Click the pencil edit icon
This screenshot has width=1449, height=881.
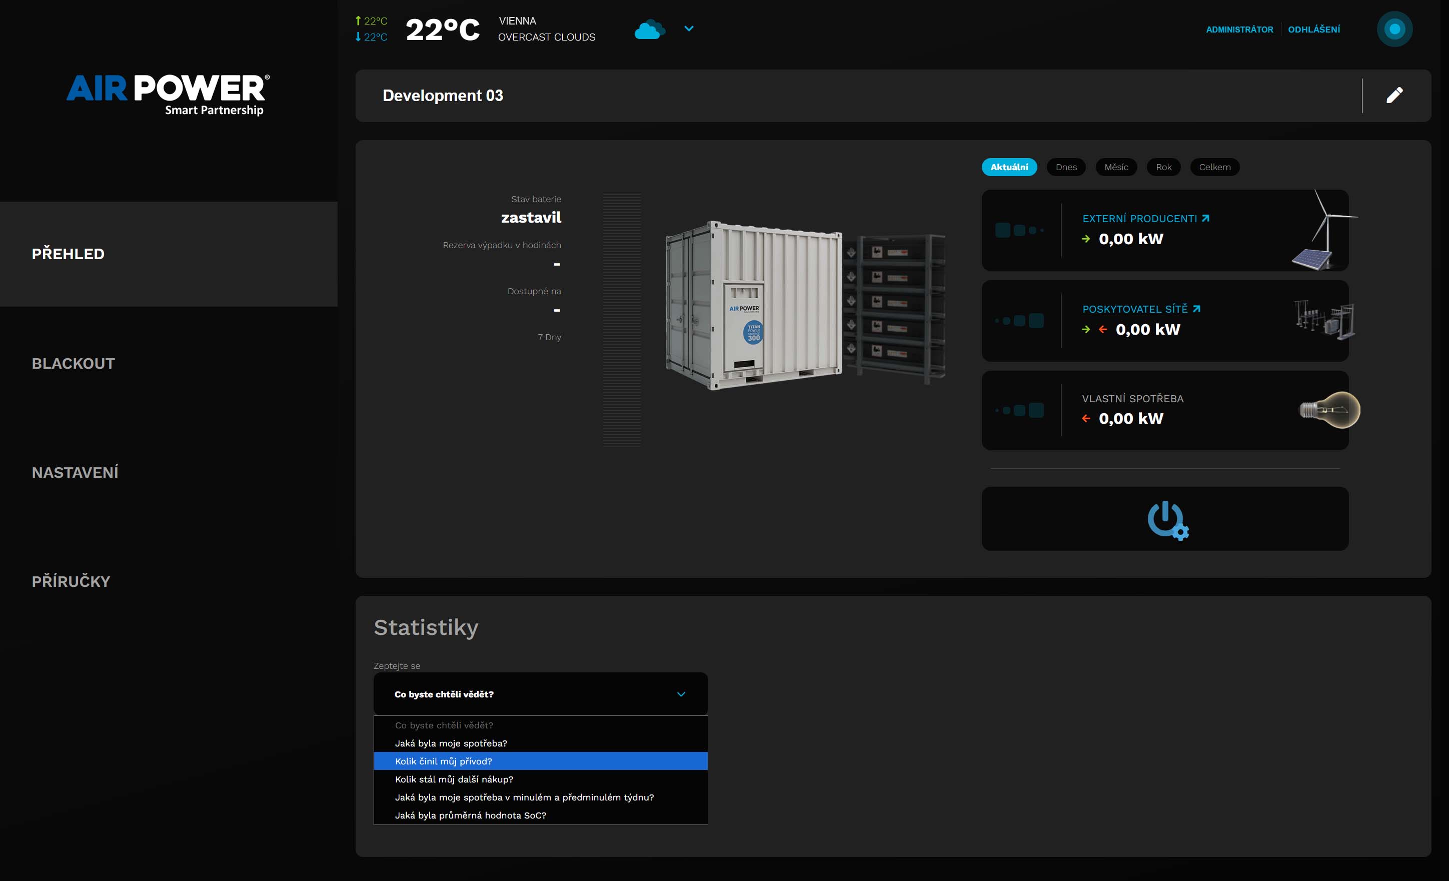[1394, 95]
